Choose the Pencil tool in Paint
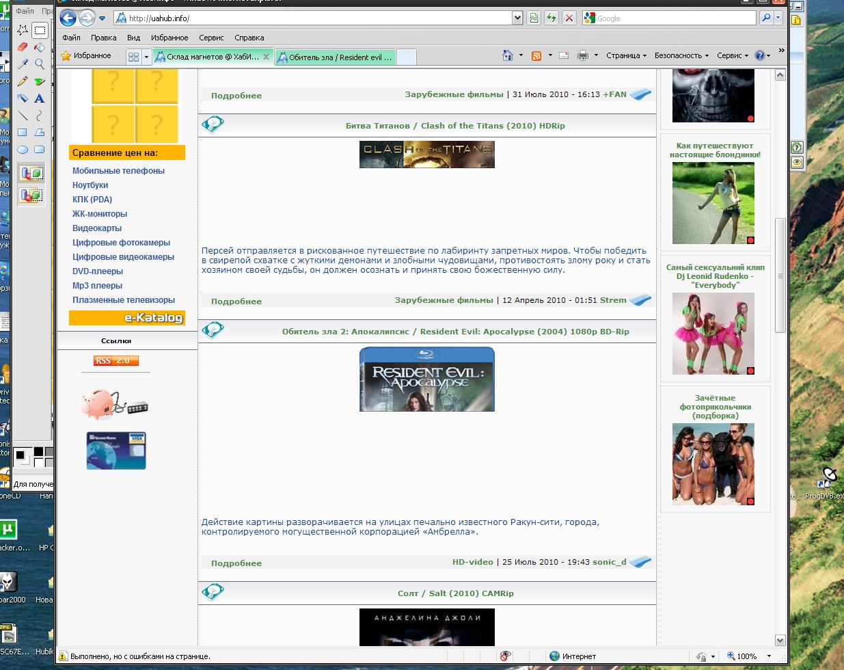This screenshot has height=670, width=844. coord(23,81)
